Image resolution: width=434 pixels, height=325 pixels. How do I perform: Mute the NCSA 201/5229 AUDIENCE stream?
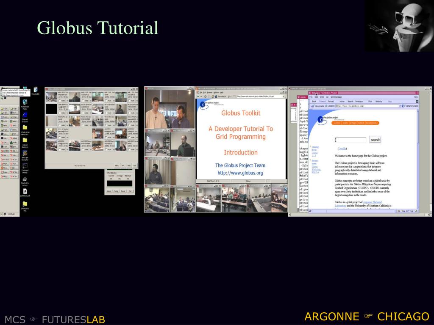point(83,113)
